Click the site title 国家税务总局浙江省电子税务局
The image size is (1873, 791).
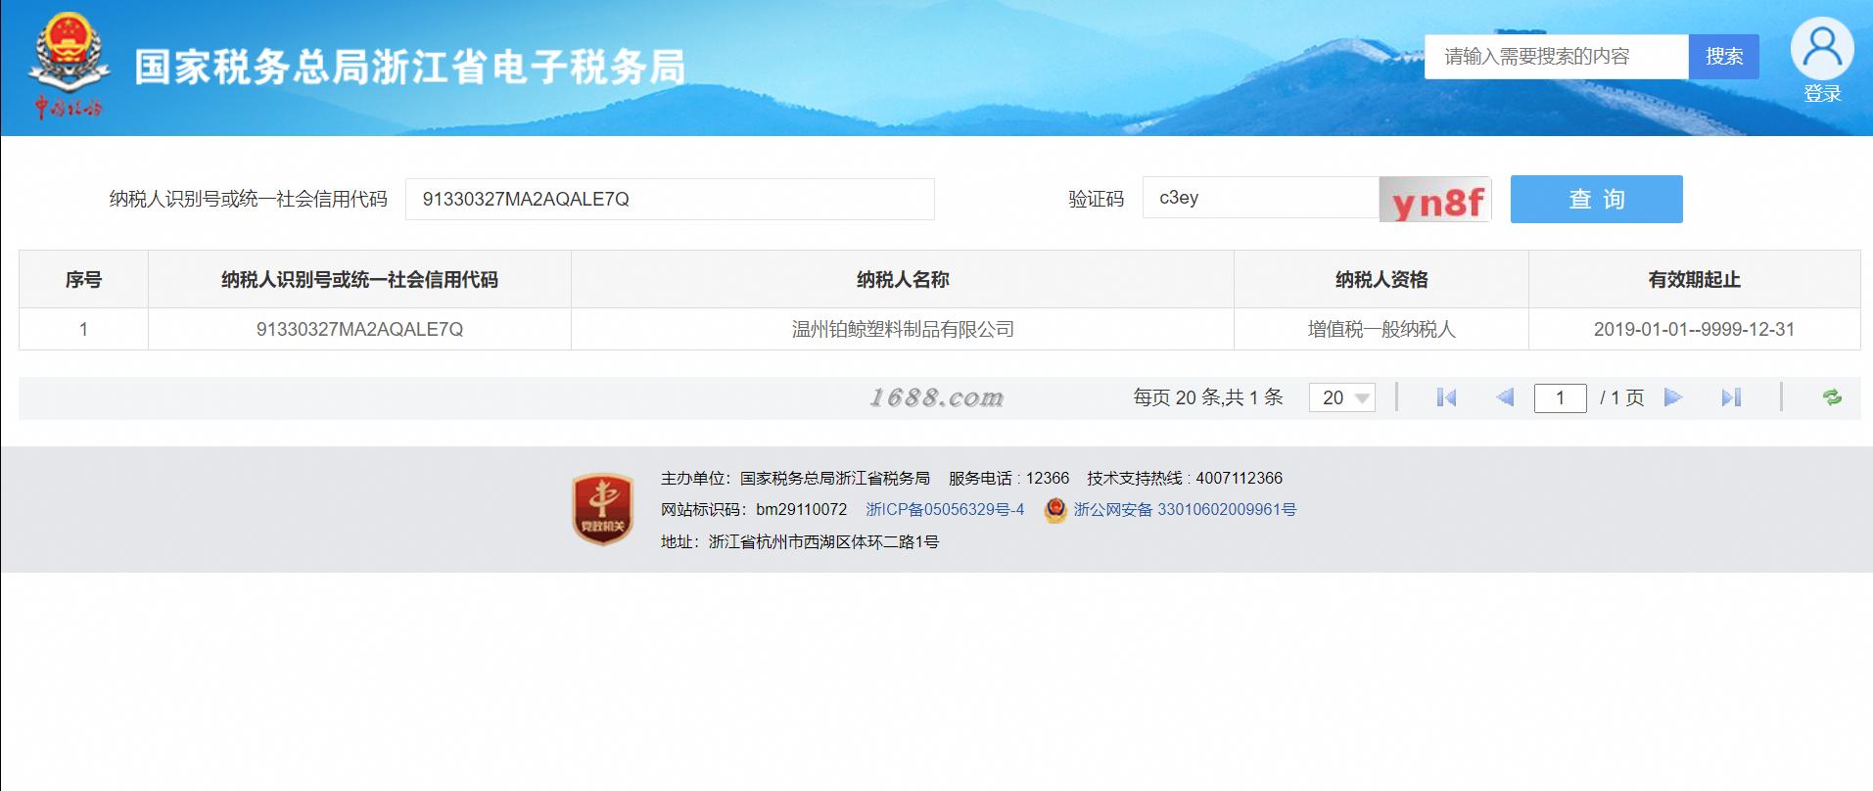pos(409,68)
